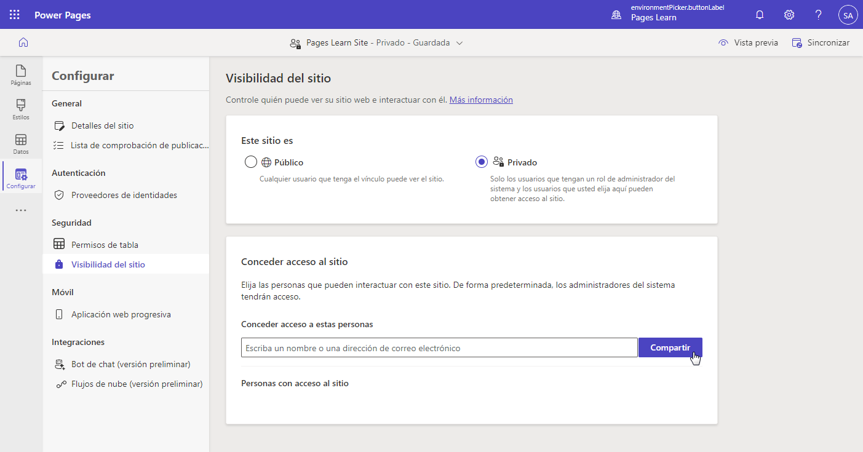Focus the name or email input field
863x452 pixels.
(439, 348)
